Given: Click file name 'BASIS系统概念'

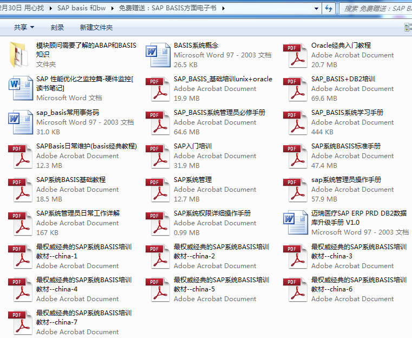Looking at the screenshot, I should (196, 45).
